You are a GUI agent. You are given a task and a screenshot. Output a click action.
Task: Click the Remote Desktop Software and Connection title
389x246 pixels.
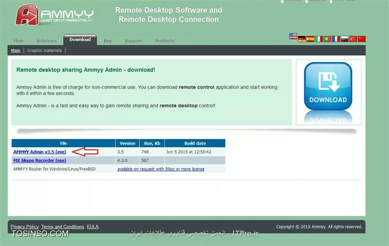point(169,15)
